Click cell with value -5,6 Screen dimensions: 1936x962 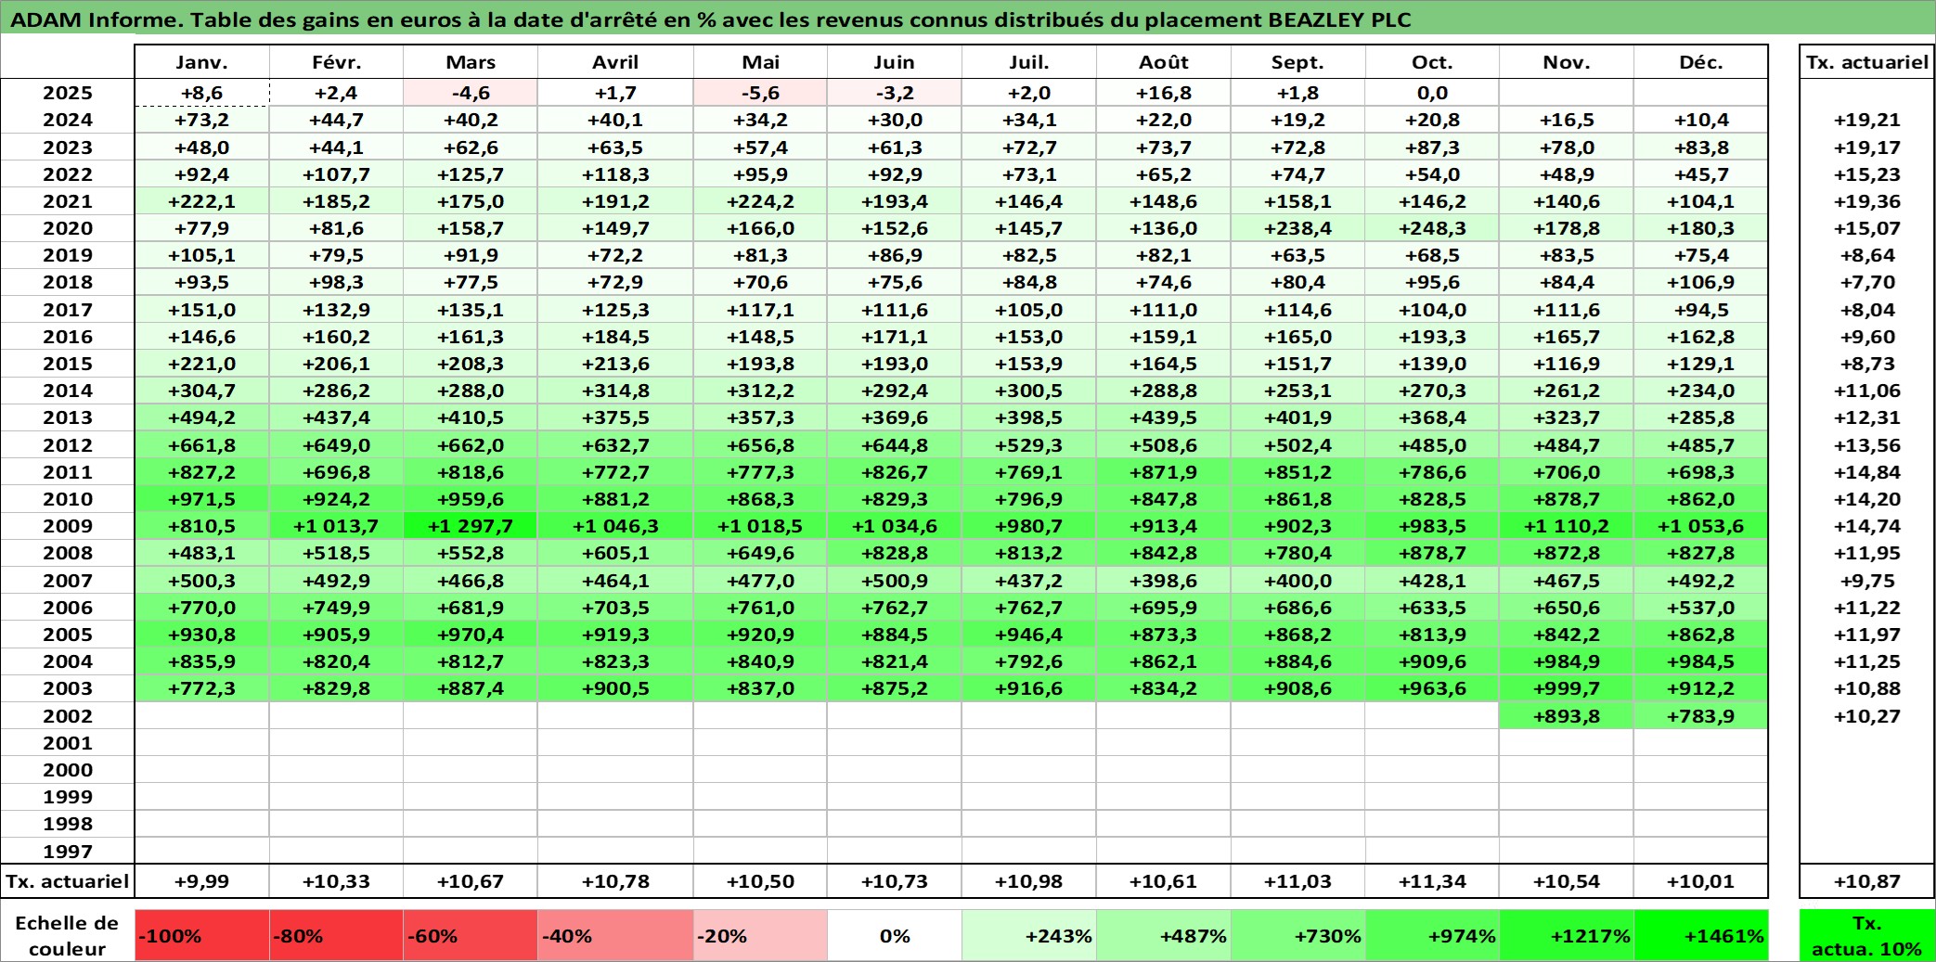[x=760, y=93]
